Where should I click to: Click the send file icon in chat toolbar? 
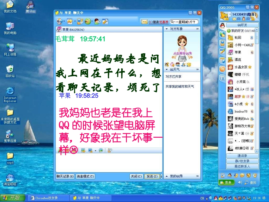point(70,21)
